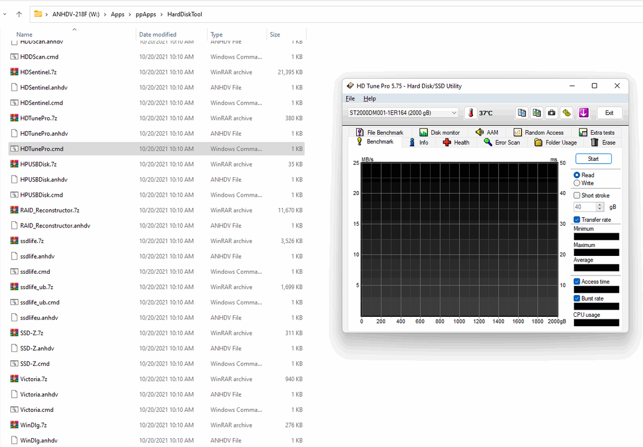This screenshot has height=447, width=643.
Task: Switch to the Info tab
Action: 418,142
